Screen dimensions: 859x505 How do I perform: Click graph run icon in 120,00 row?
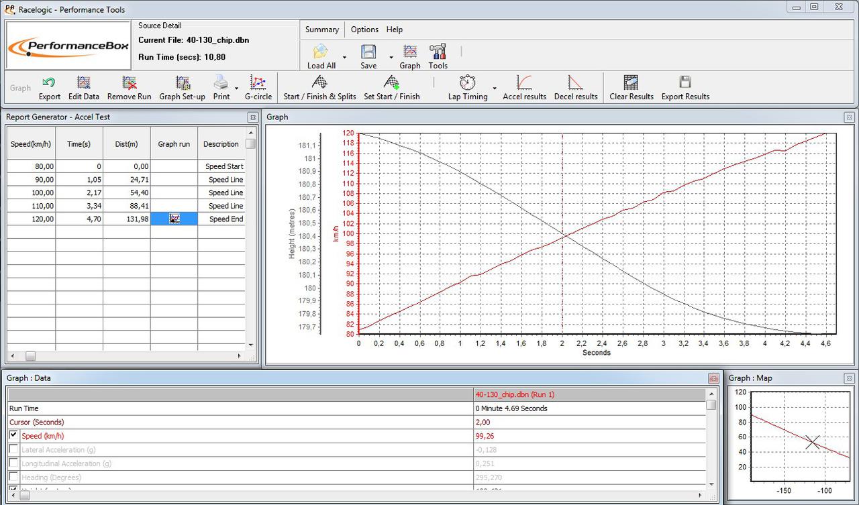tap(174, 219)
